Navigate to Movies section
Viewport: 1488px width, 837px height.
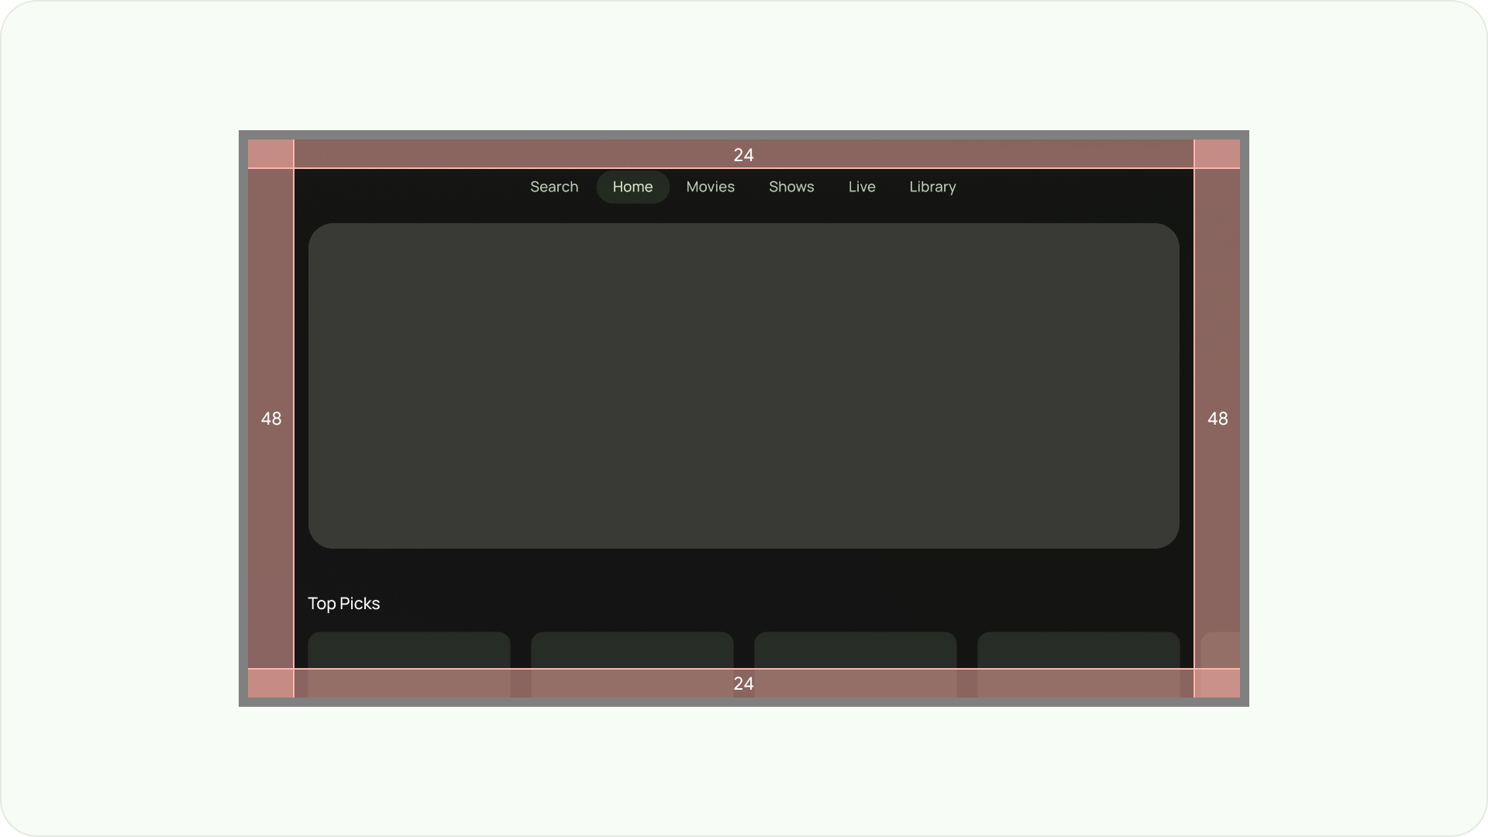(709, 186)
